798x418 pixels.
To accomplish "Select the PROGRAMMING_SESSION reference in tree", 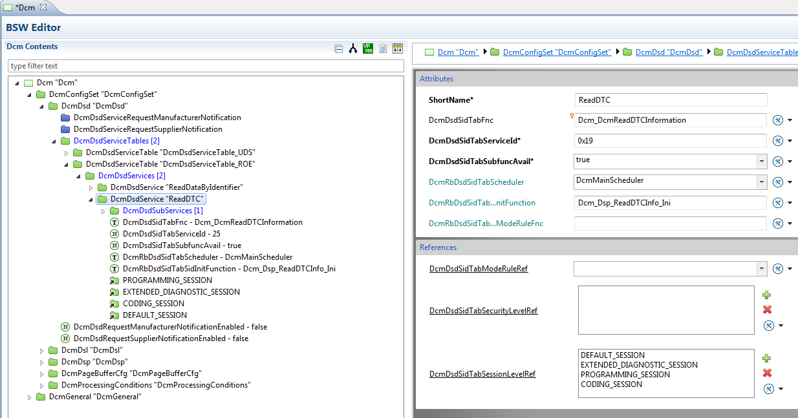I will pyautogui.click(x=161, y=280).
